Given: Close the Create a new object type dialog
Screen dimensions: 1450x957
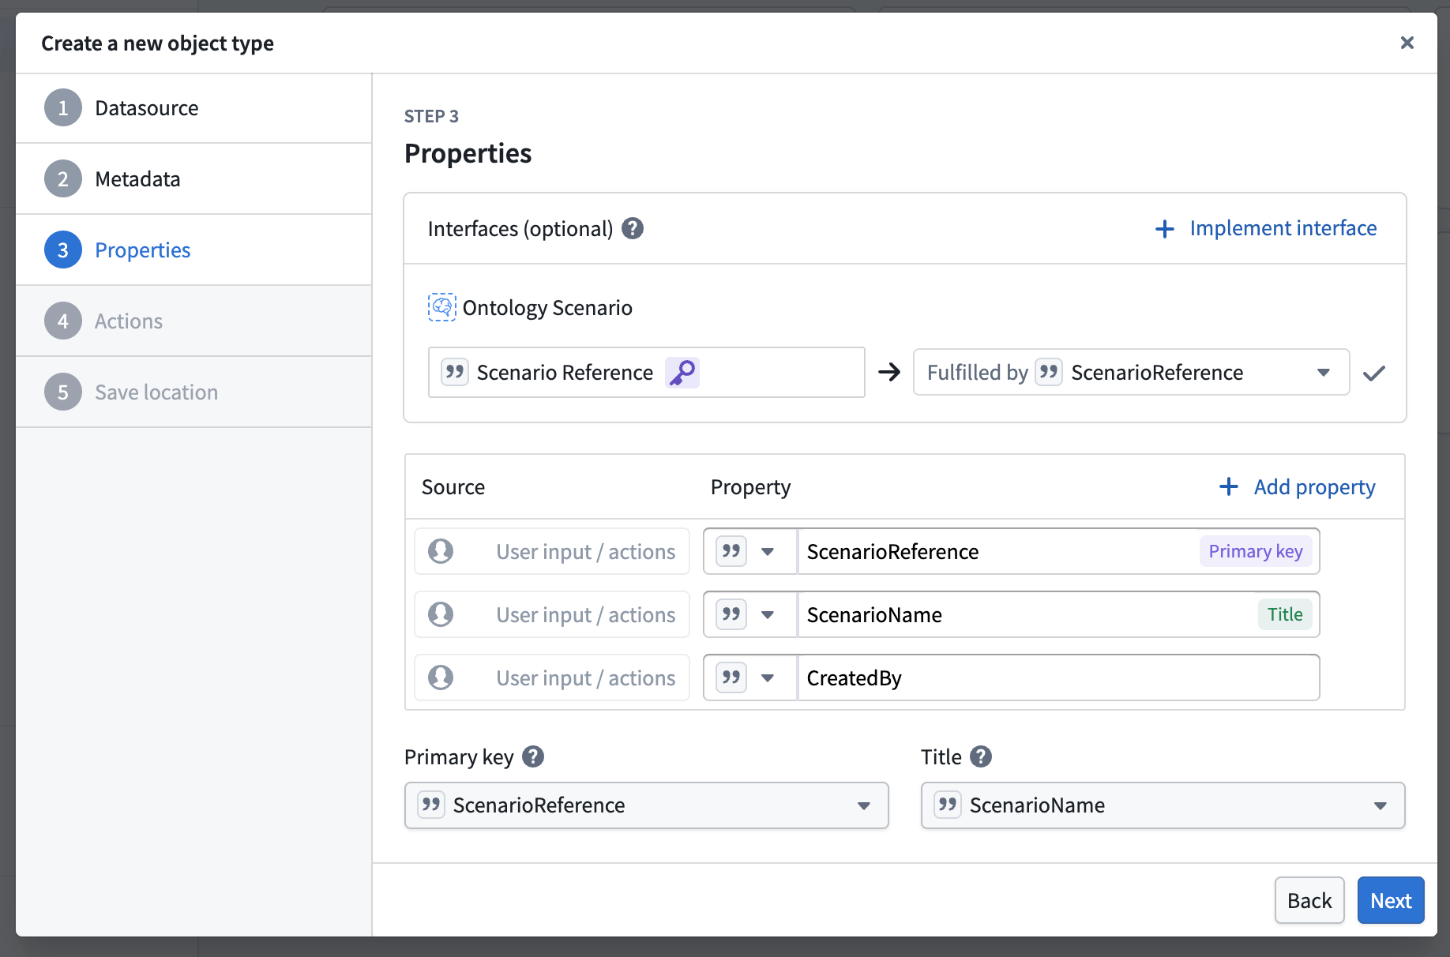Looking at the screenshot, I should (1407, 43).
